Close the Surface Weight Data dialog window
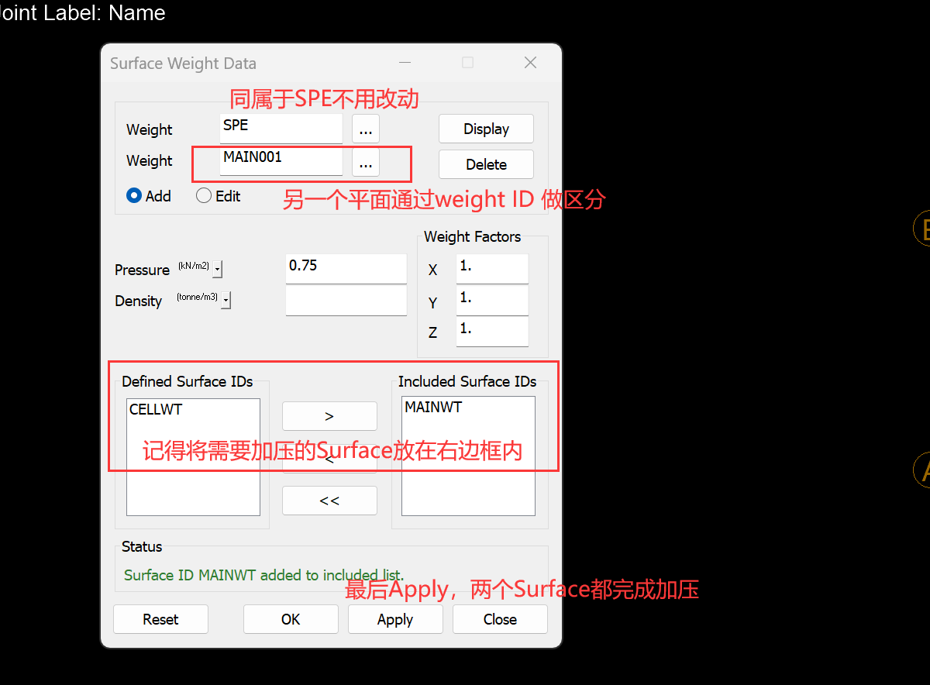930x685 pixels. pos(530,64)
